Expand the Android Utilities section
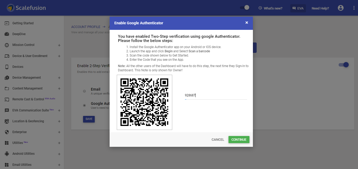This screenshot has width=358, height=169. tap(59, 154)
